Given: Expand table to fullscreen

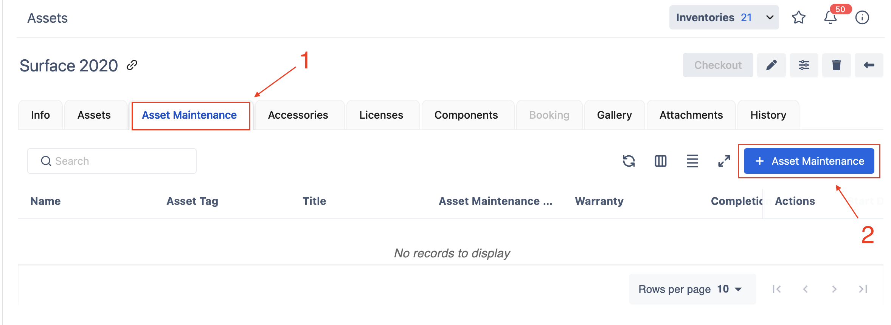Looking at the screenshot, I should point(724,161).
